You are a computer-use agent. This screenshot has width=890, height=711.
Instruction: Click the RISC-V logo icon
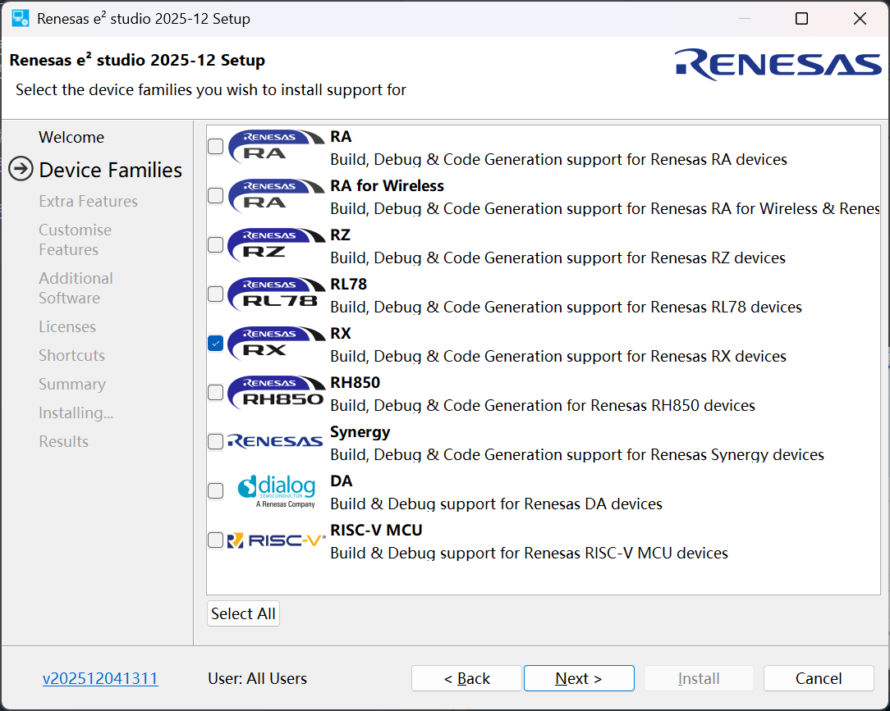point(277,540)
